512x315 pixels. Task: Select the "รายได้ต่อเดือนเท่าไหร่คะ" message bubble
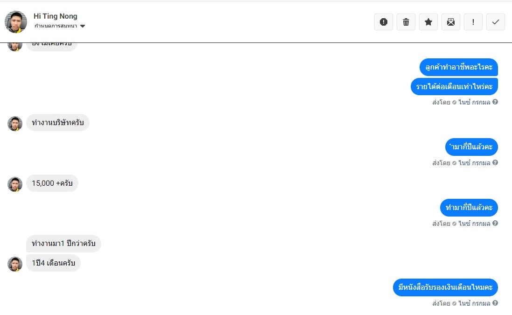point(454,86)
